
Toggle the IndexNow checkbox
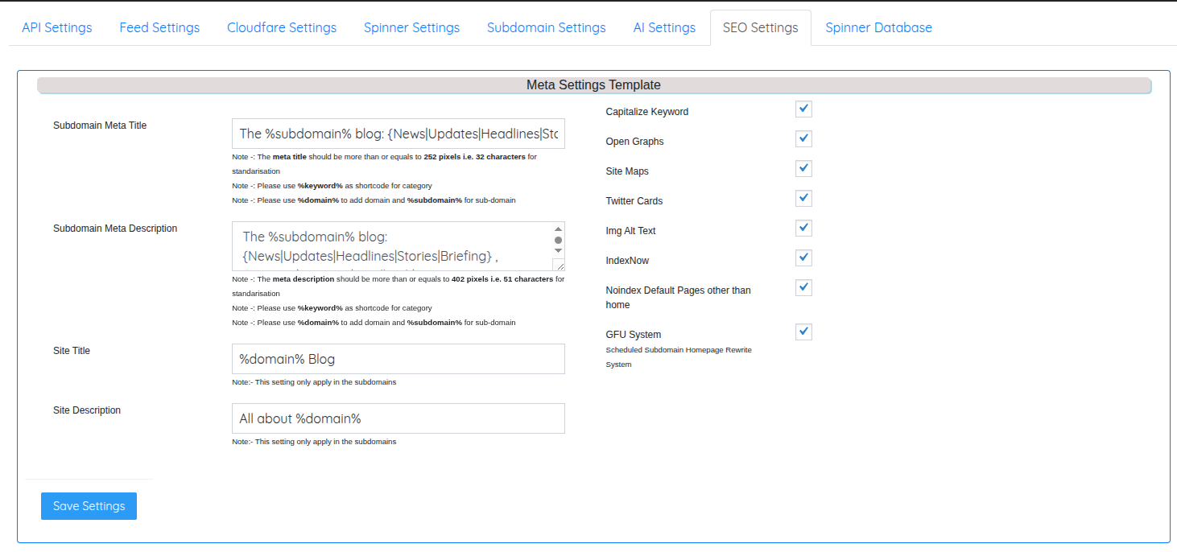click(x=803, y=258)
